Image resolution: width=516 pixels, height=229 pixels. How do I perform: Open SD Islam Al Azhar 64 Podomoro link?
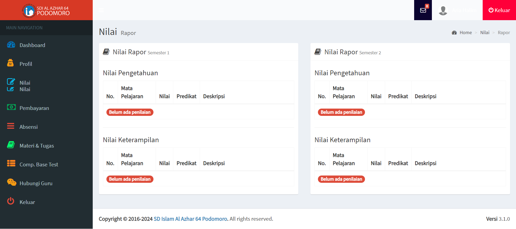click(x=190, y=219)
